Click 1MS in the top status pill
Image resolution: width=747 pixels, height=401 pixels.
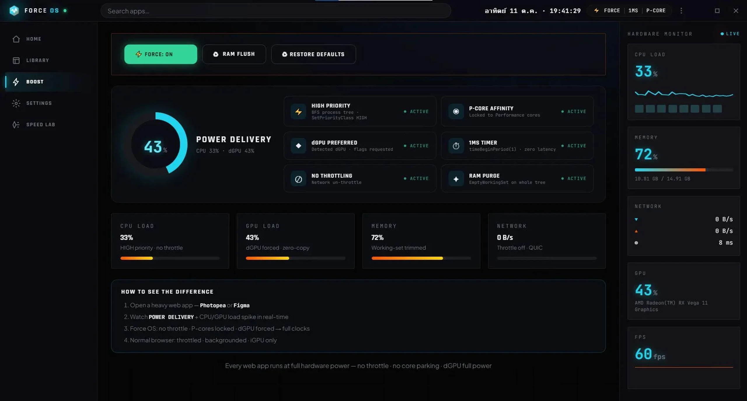tap(633, 10)
